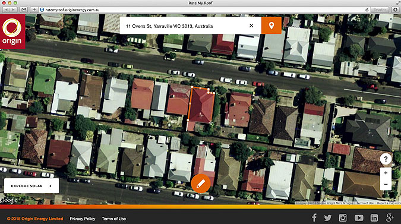Open Origin's Google Plus page
The image size is (401, 224).
(390, 217)
